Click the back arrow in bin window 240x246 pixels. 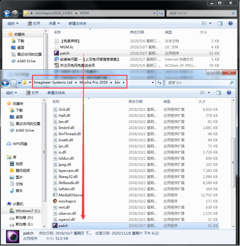pyautogui.click(x=5, y=83)
